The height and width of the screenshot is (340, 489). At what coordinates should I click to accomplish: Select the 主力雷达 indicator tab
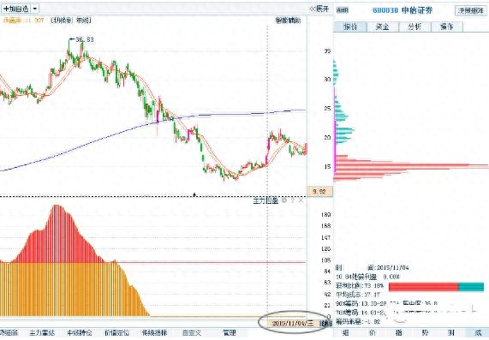coord(42,333)
